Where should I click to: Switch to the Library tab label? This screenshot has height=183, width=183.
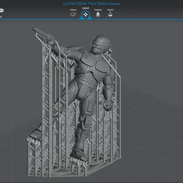[73, 10]
